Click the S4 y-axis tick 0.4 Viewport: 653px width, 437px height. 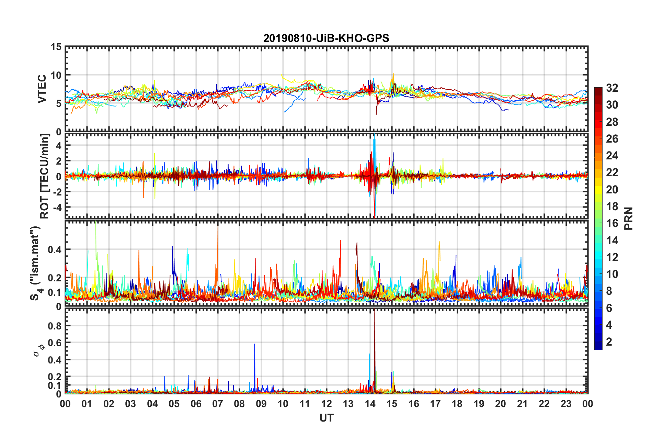[55, 250]
